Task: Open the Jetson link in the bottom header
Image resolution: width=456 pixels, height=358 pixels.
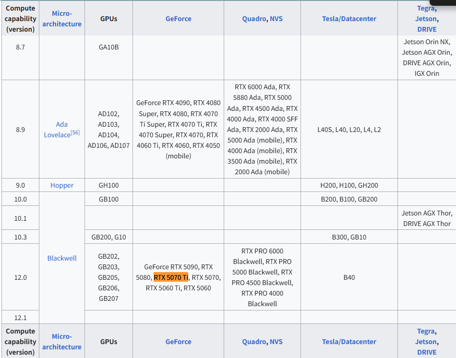Action: [425, 341]
